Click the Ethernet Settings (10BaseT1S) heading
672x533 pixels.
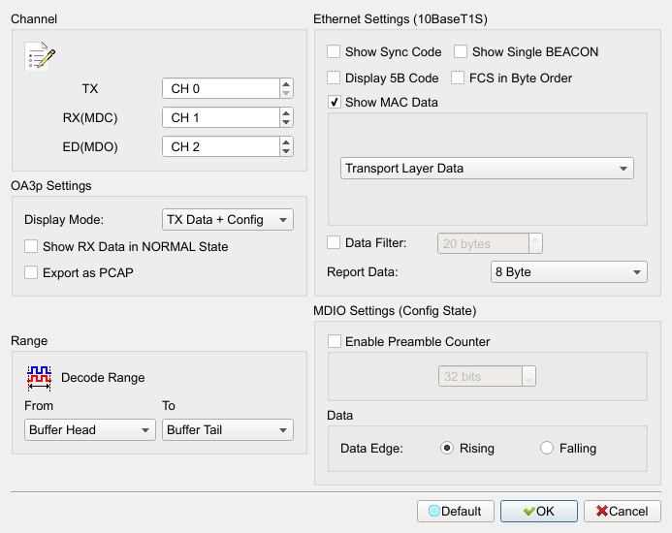[400, 19]
